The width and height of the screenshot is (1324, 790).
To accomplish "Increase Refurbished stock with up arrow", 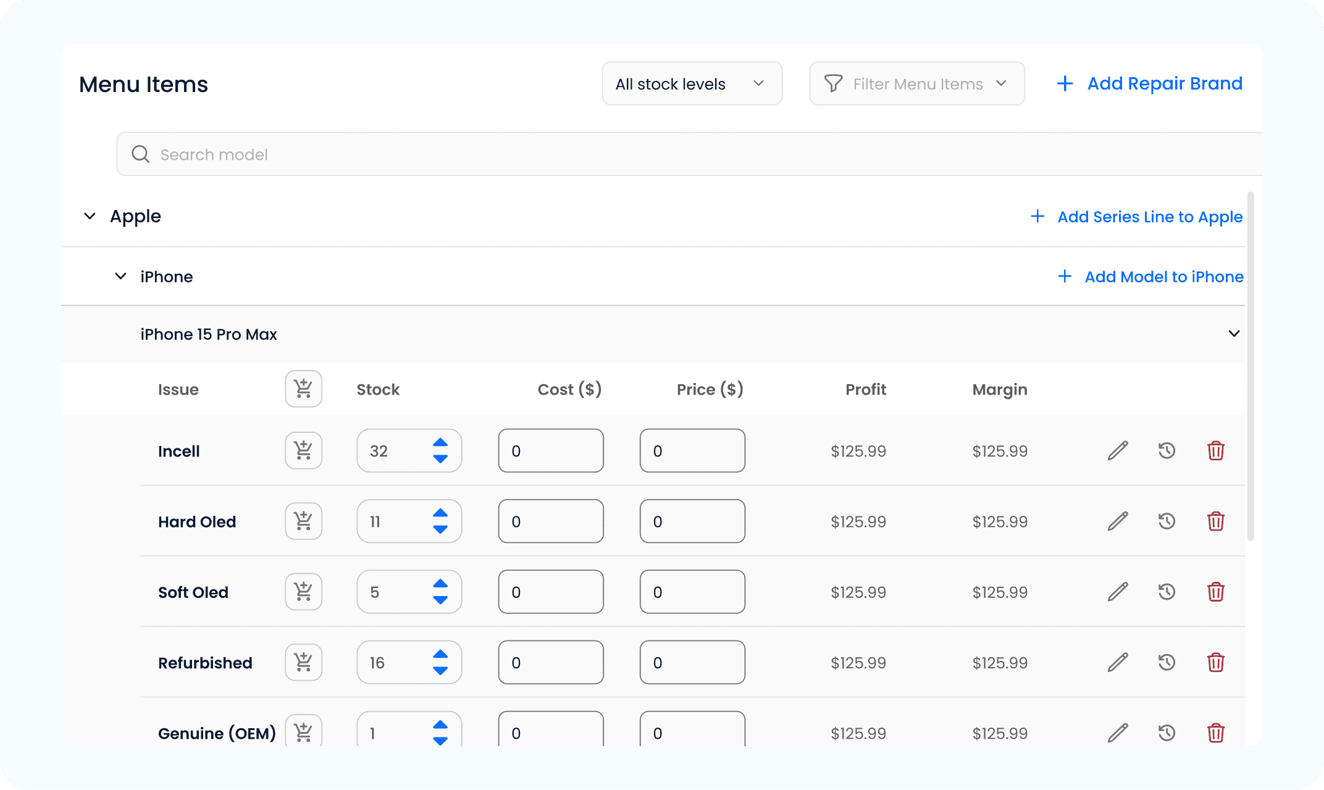I will (440, 654).
